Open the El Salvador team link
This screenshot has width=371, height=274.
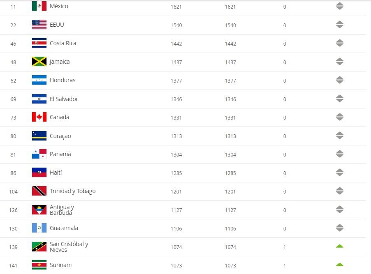[x=64, y=99]
